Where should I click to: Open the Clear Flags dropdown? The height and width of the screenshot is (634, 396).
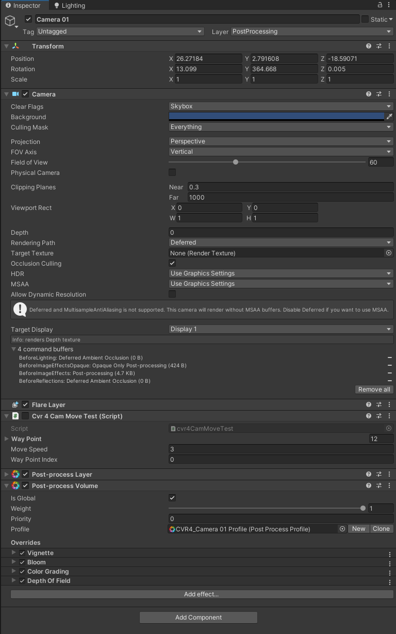coord(281,106)
